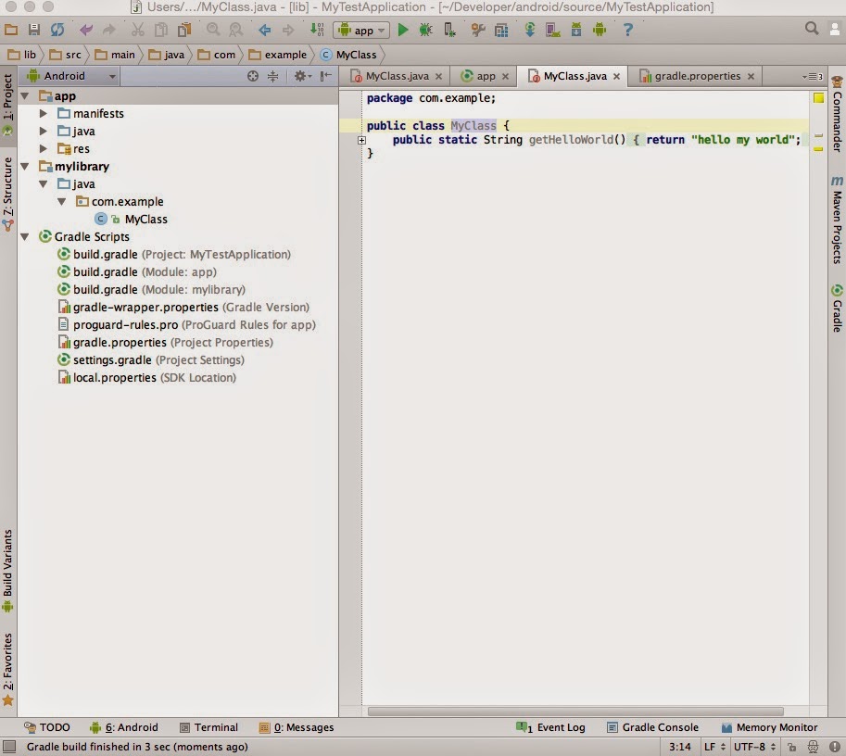
Task: Undo the last action with the purple arrow
Action: tap(86, 30)
